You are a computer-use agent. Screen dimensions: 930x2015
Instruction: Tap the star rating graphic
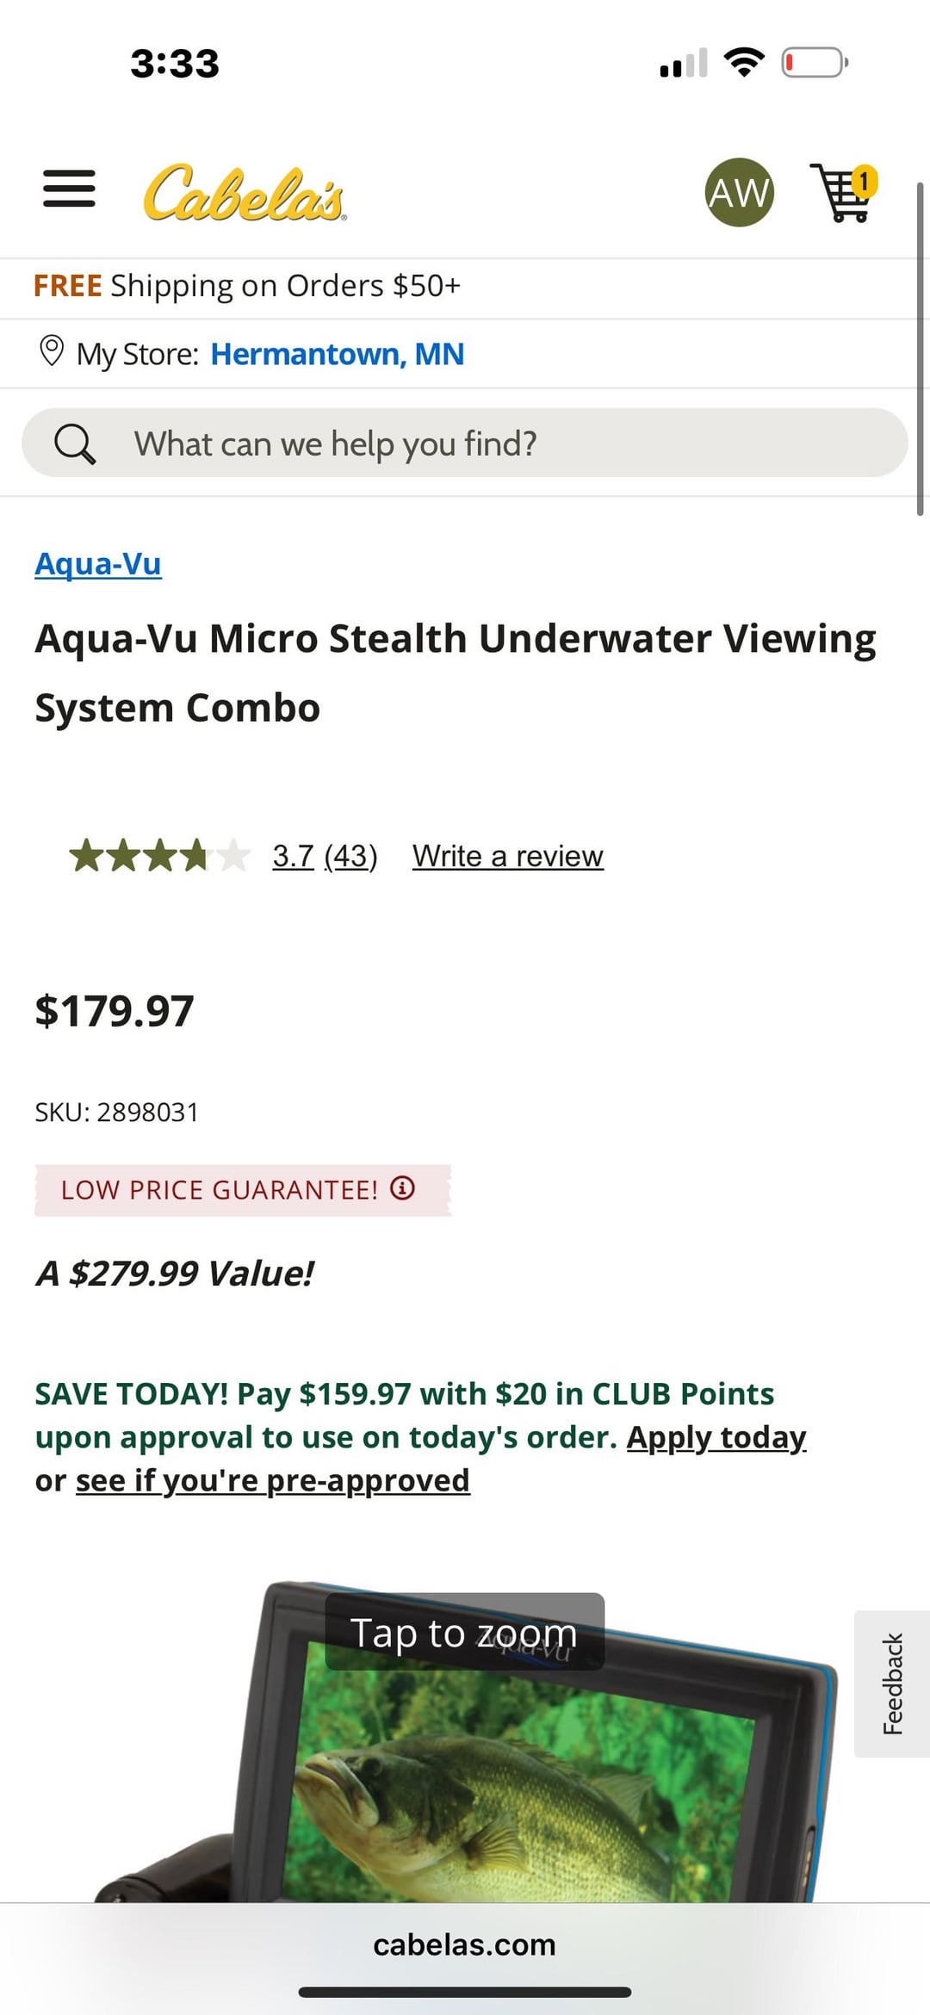(x=158, y=856)
